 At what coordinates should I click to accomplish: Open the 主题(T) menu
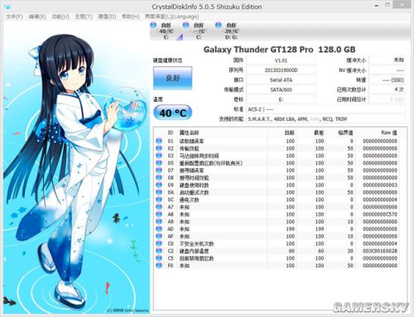(x=84, y=17)
